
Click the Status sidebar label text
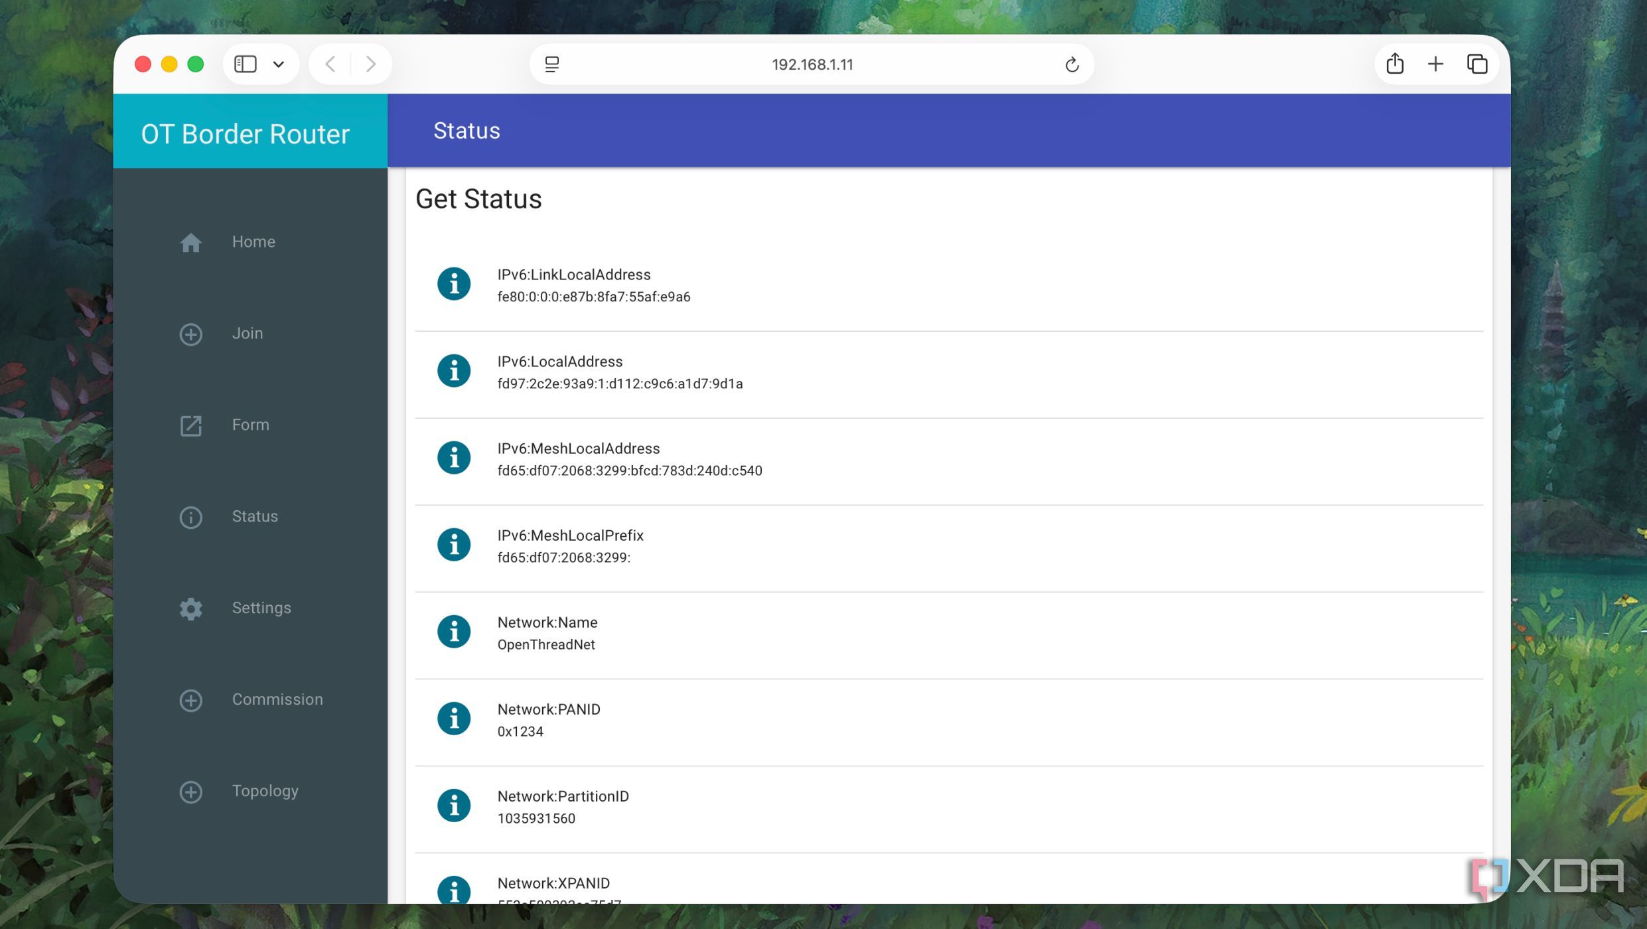click(x=255, y=516)
